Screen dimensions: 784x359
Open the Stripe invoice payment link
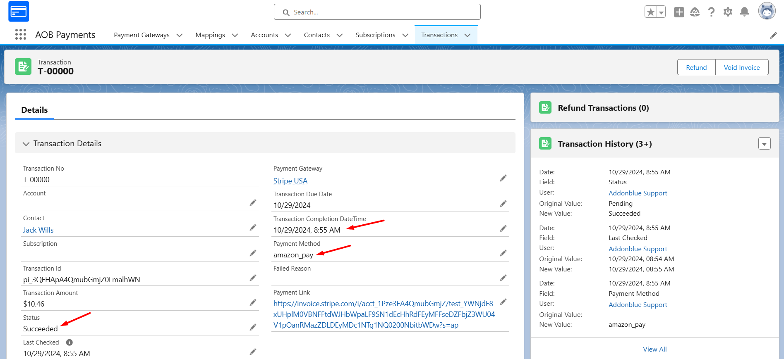pyautogui.click(x=384, y=314)
